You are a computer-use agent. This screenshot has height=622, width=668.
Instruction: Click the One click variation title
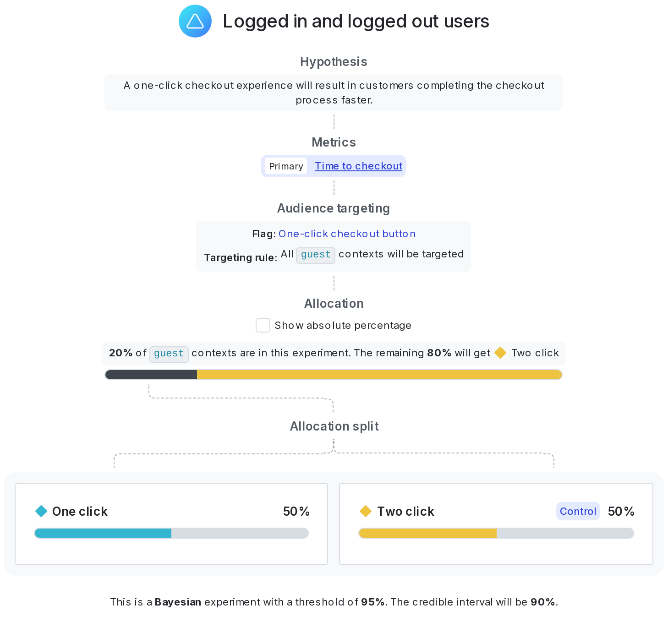pyautogui.click(x=80, y=511)
